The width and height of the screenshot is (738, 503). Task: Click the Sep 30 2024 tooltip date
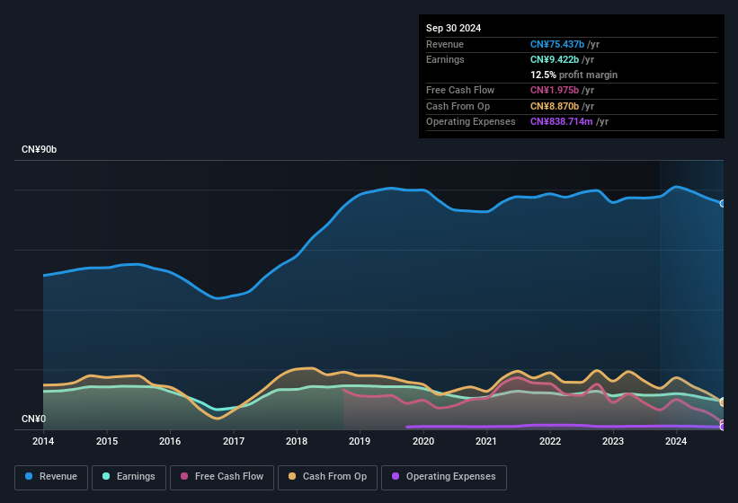click(x=453, y=28)
